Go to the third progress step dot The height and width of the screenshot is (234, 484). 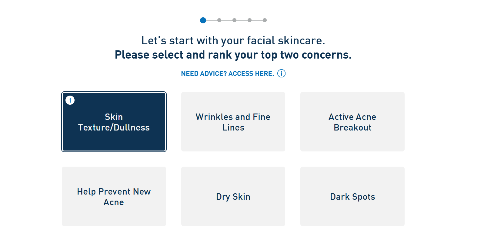pos(234,20)
